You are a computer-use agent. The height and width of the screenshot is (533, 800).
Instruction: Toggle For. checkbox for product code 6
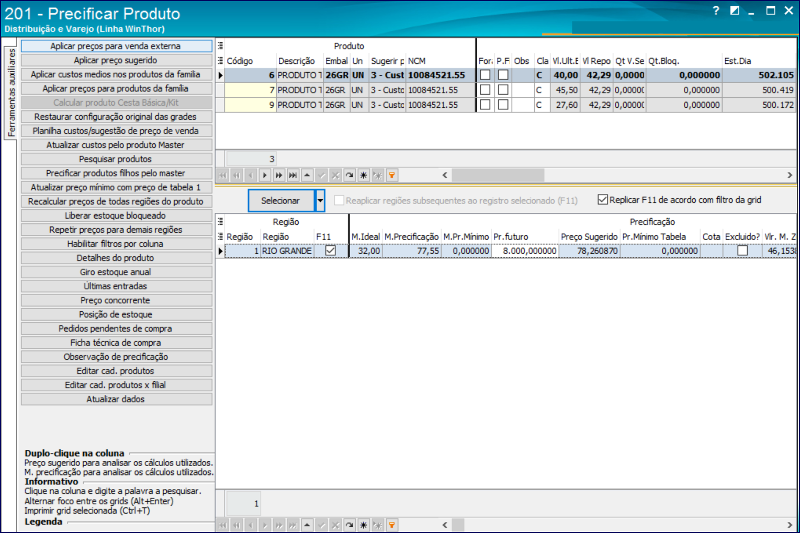[x=486, y=75]
